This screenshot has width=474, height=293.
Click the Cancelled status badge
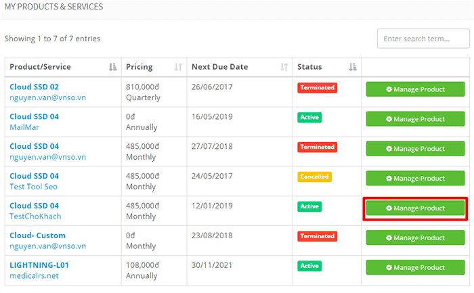pos(314,177)
